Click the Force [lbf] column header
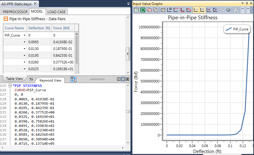The image size is (254, 155). pos(63,28)
